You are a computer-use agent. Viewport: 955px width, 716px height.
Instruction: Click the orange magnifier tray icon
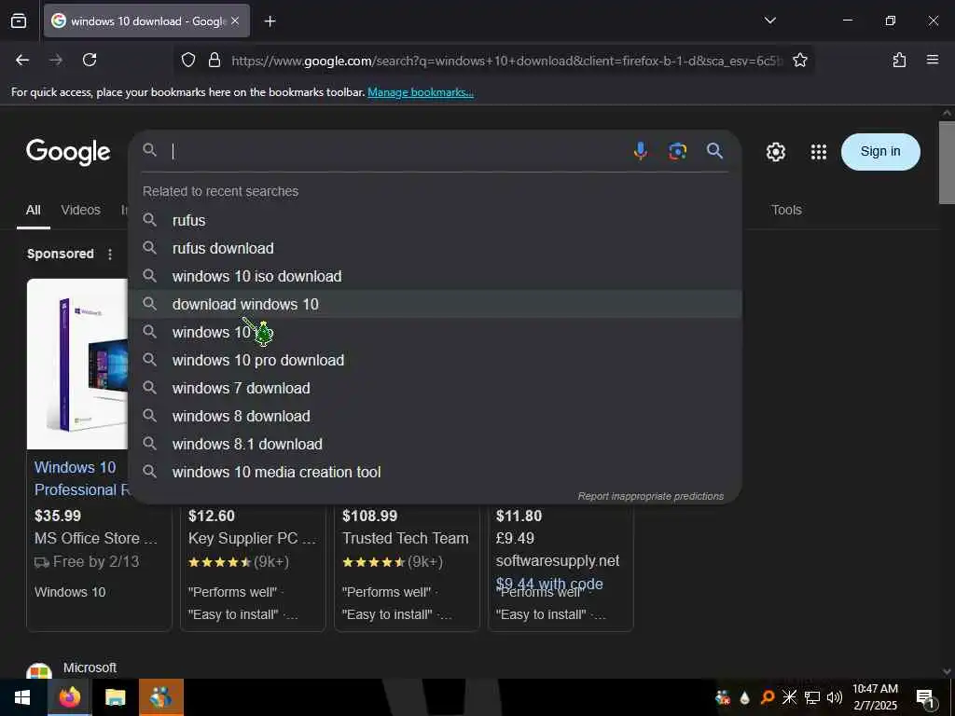(767, 697)
